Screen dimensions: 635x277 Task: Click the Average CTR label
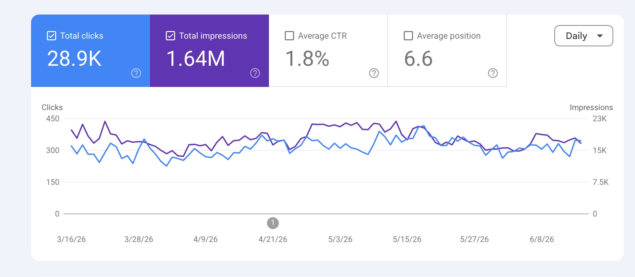coord(322,36)
